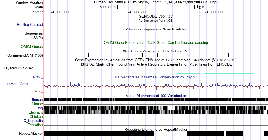
Task: Click the Zebrafish species label
Action: [x=35, y=125]
